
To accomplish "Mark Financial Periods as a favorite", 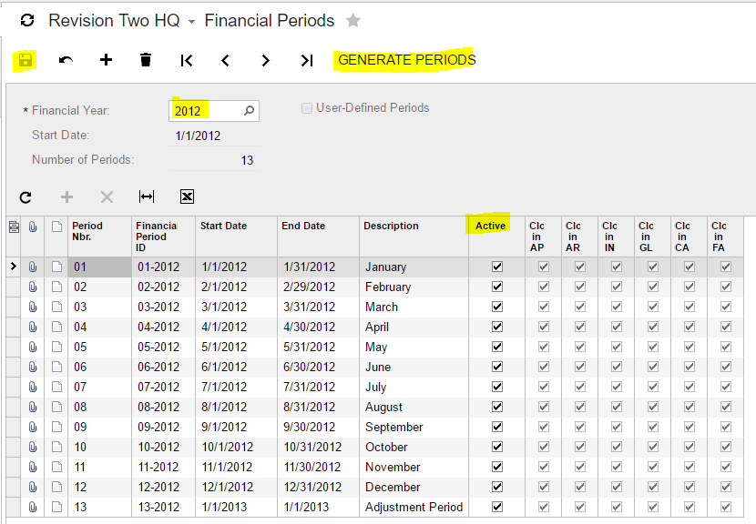I will pyautogui.click(x=352, y=20).
